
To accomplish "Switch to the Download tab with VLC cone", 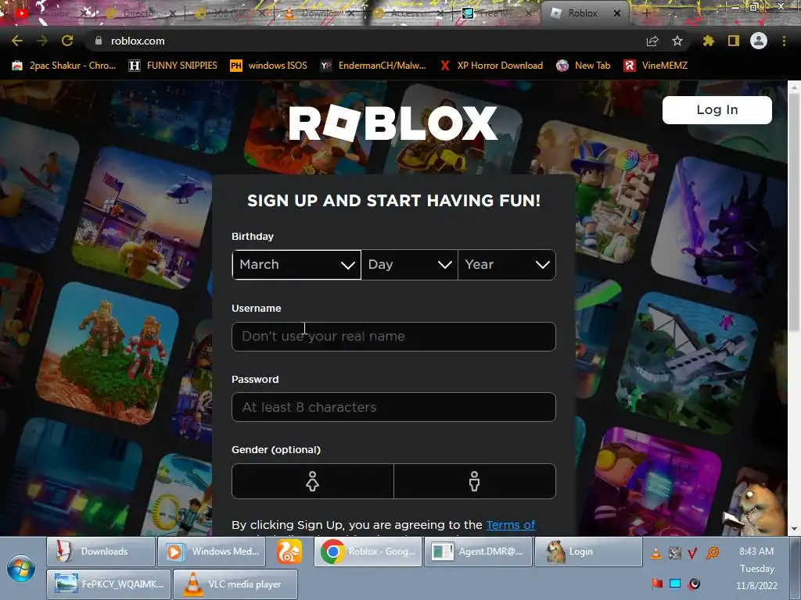I will click(319, 13).
